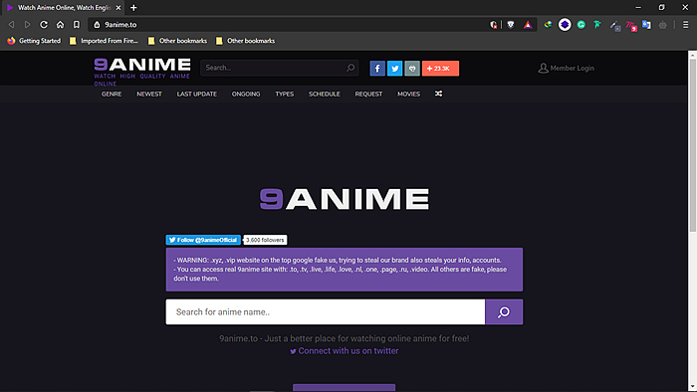Open the browser hamburger main menu
Screen dimensions: 697x392
pos(686,25)
